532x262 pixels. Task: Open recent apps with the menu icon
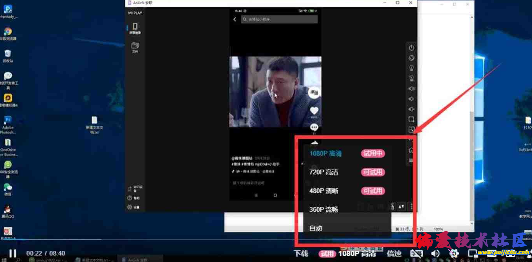(411, 159)
